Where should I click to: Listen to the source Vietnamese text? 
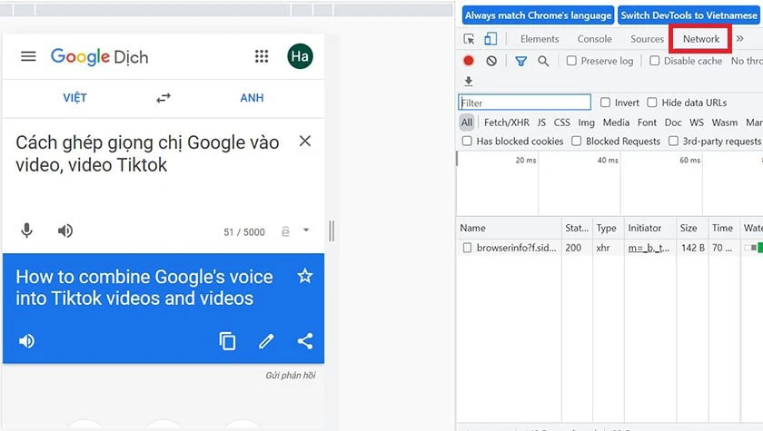[65, 230]
